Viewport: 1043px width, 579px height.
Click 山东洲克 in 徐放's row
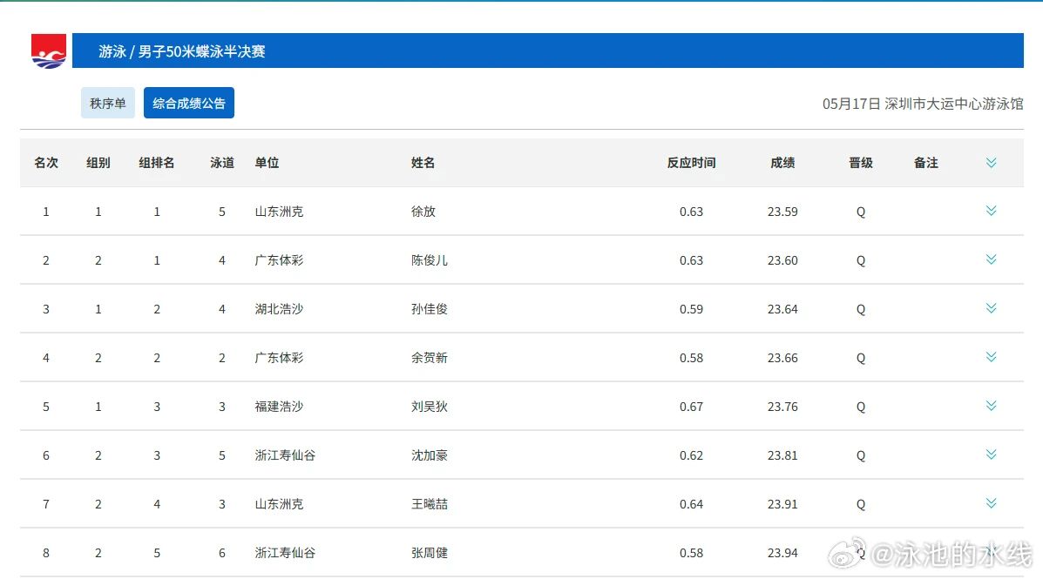coord(280,212)
